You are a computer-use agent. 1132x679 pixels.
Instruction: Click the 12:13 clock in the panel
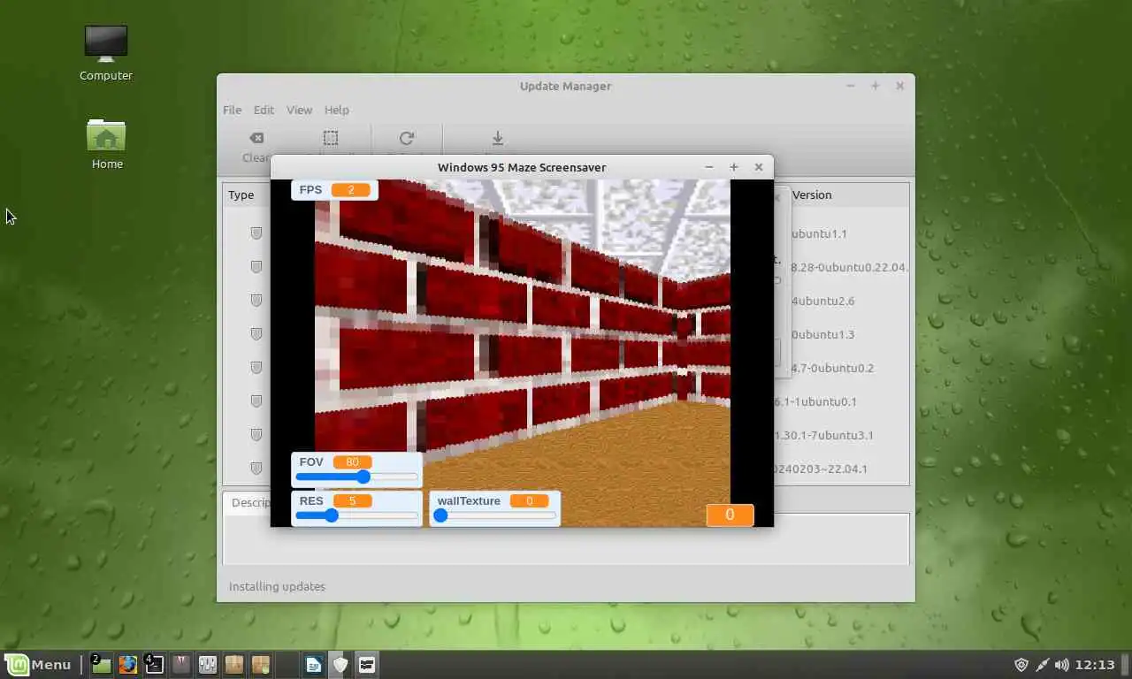point(1095,665)
